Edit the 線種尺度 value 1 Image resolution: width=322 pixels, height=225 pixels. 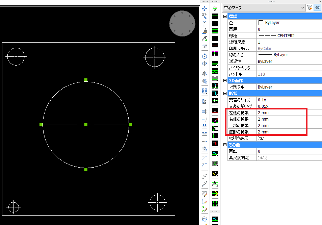[289, 42]
